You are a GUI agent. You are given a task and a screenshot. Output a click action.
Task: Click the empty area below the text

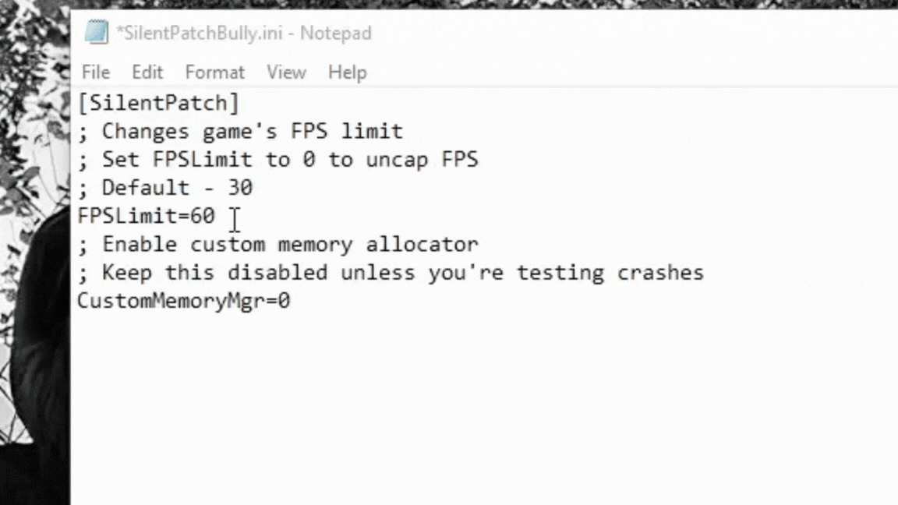tap(468, 405)
